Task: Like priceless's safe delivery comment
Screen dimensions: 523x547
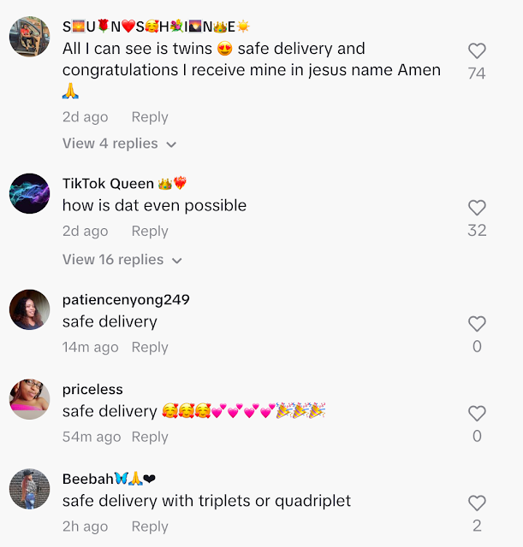Action: pos(477,414)
